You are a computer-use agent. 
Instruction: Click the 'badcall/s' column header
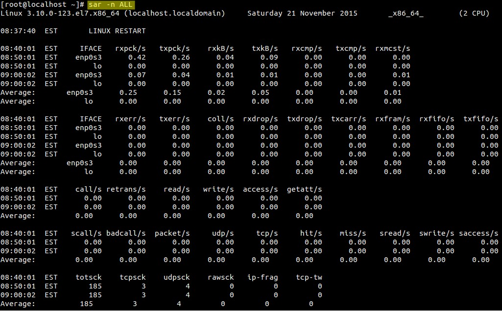(126, 233)
